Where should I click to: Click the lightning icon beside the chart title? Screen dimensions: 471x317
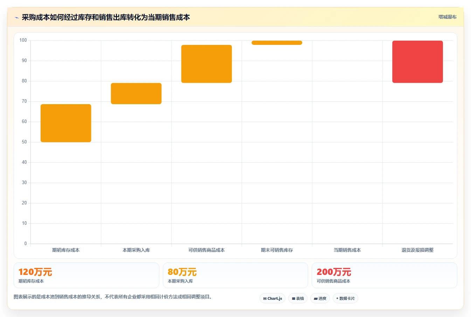click(x=16, y=18)
